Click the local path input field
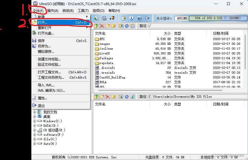The height and width of the screenshot is (160, 248). tap(198, 97)
